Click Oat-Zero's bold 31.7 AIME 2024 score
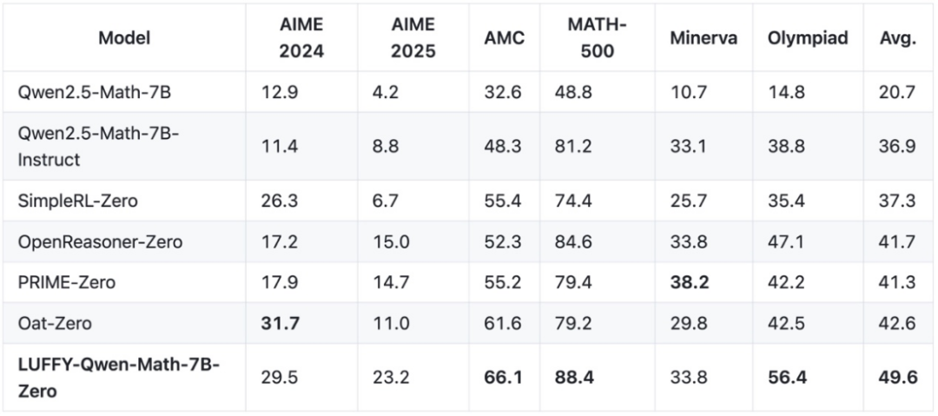Image resolution: width=938 pixels, height=416 pixels. click(281, 323)
